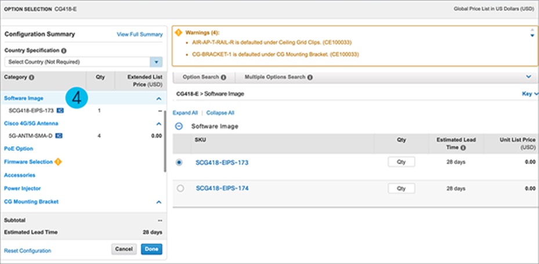Open the PoE Option category
Image resolution: width=539 pixels, height=264 pixels.
(19, 149)
